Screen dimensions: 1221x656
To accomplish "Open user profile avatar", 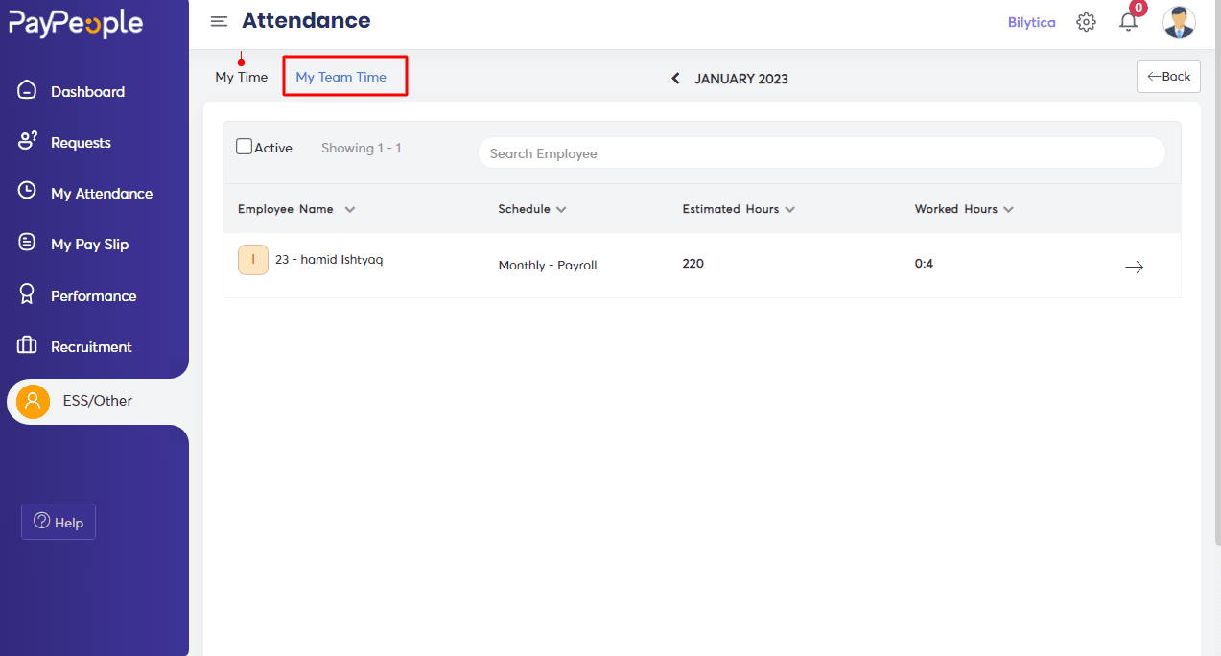I will tap(1179, 22).
